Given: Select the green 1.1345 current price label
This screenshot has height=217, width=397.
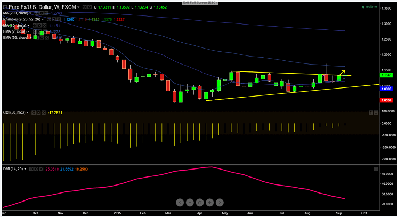Looking at the screenshot, I should pos(386,75).
